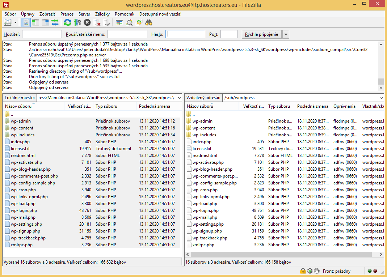Expand the quick connect history dropdown

[x=286, y=34]
